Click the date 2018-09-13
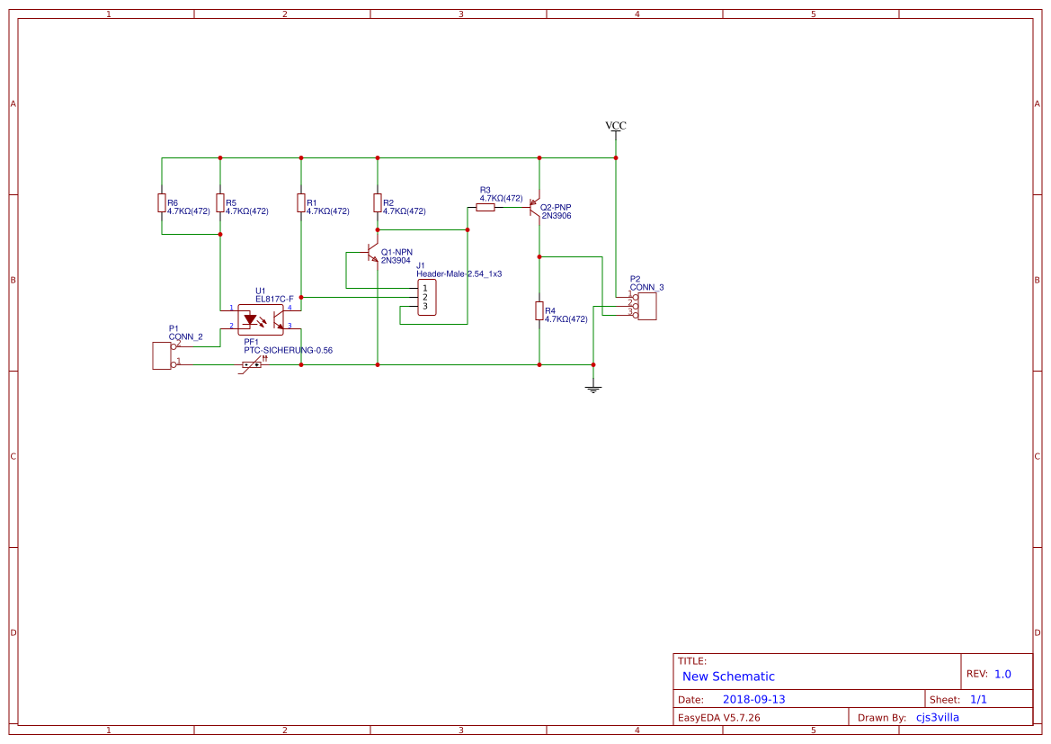The width and height of the screenshot is (1051, 744). point(753,698)
